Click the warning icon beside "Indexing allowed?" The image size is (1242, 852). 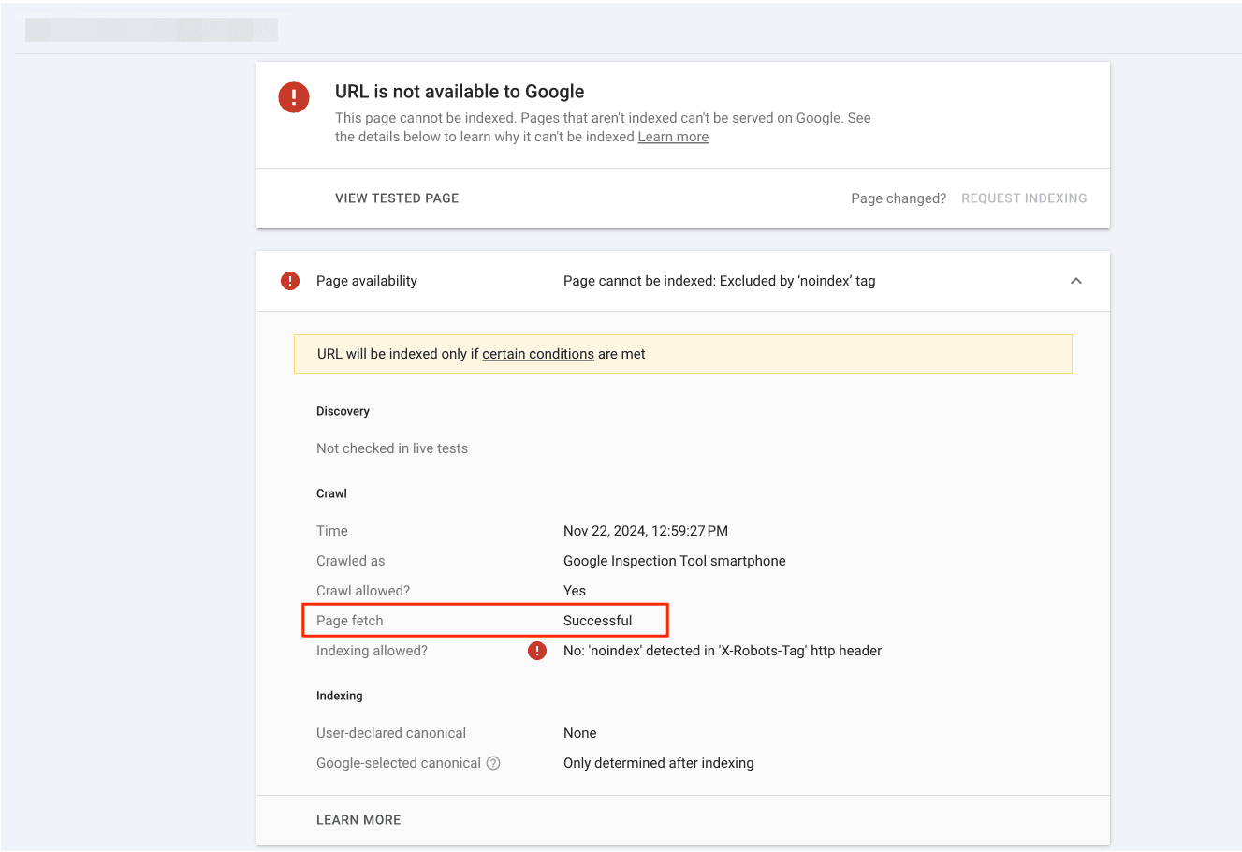536,650
